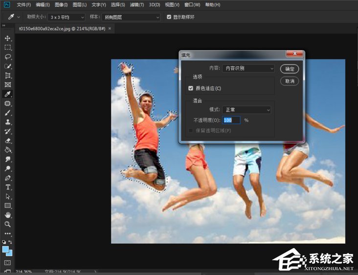Screen dimensions: 358x275
Task: Click the 确定 button
Action: click(290, 69)
